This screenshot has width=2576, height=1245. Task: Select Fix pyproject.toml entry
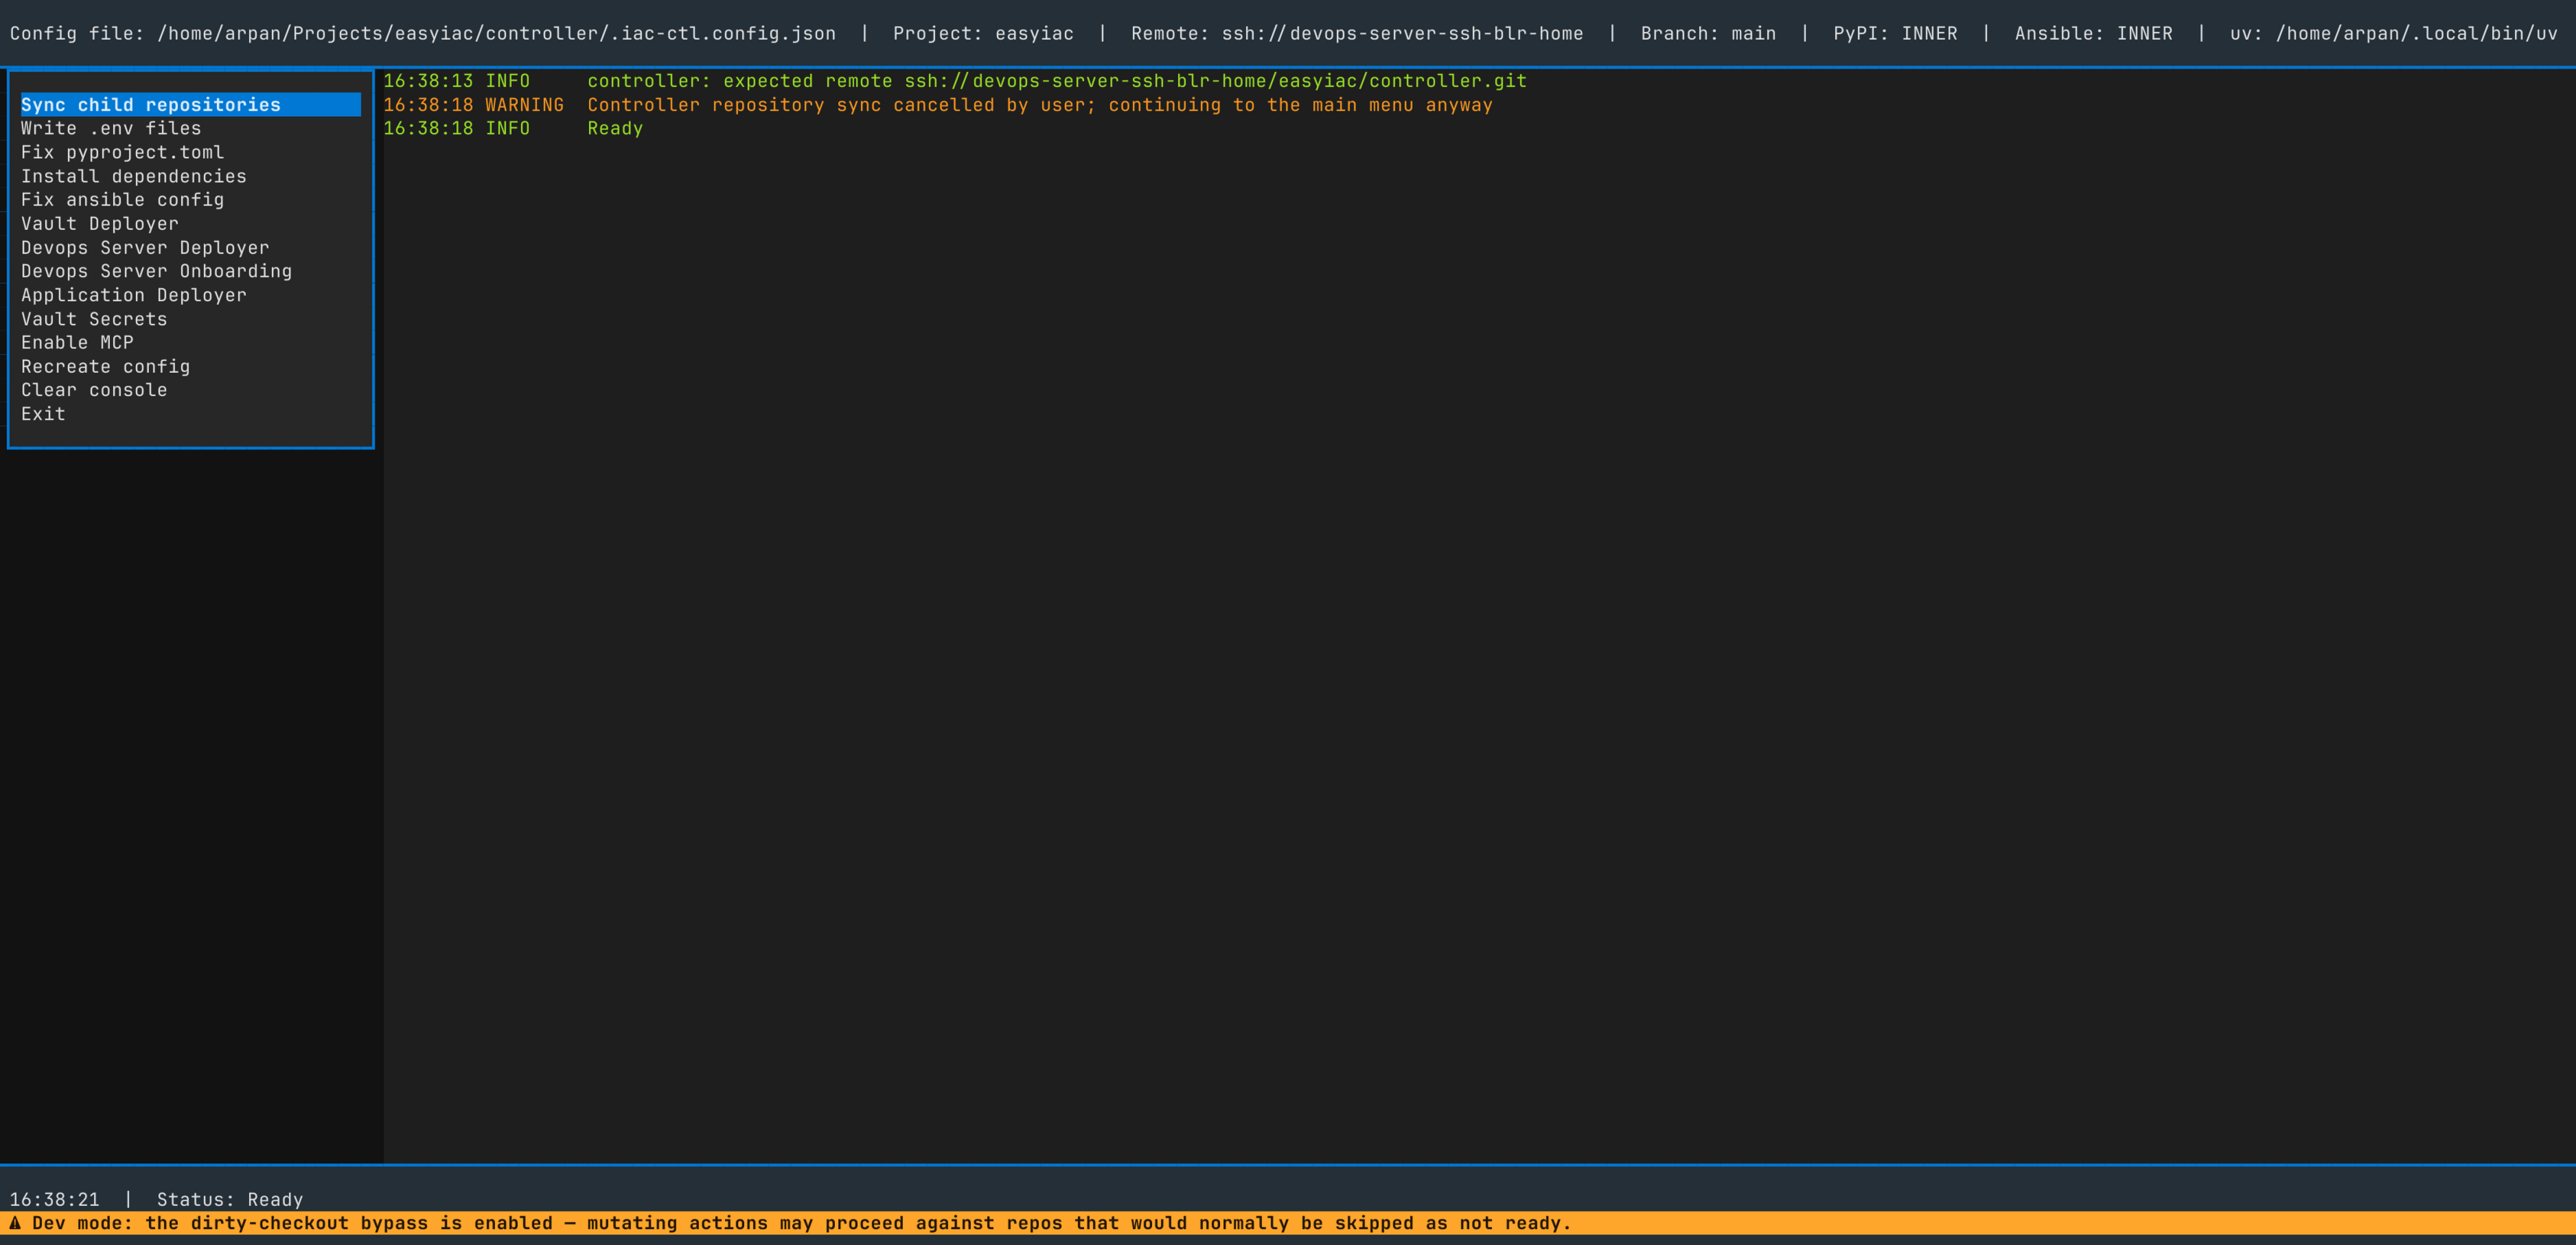click(x=190, y=152)
